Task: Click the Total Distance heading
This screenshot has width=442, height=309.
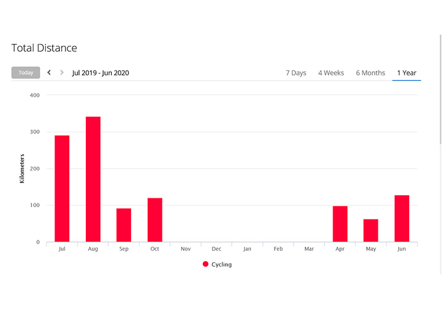Action: pyautogui.click(x=44, y=48)
